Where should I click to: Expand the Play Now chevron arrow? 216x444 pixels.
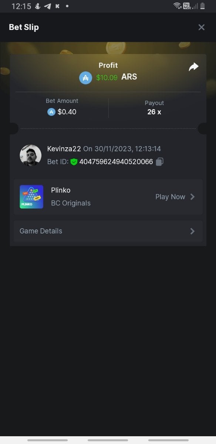192,197
